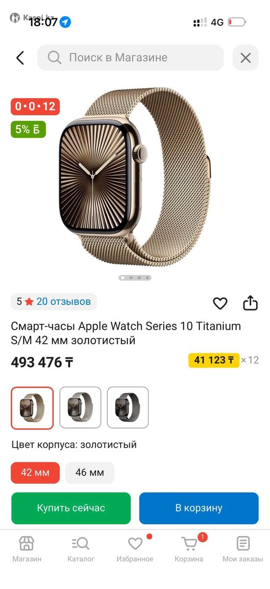Screen dimensions: 270x589
Task: Tap the В корзину button
Action: point(199,508)
